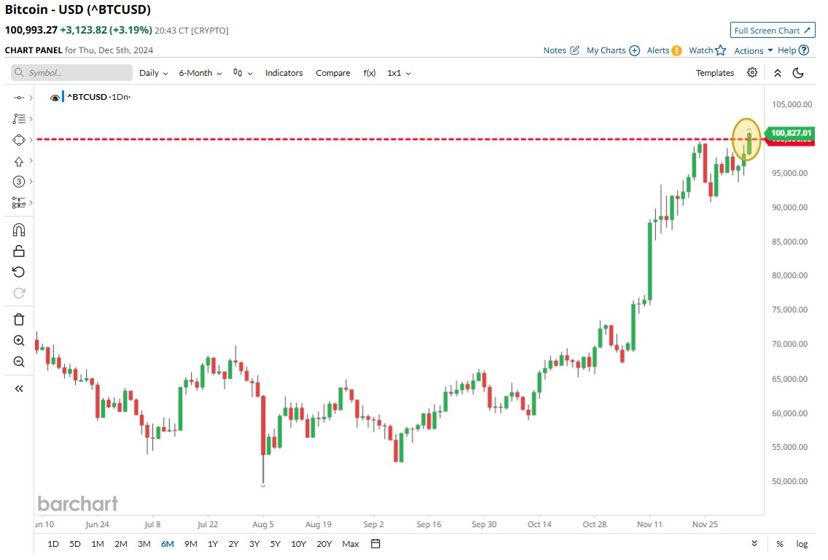
Task: Zoom out with the magnifier minus icon
Action: click(18, 362)
